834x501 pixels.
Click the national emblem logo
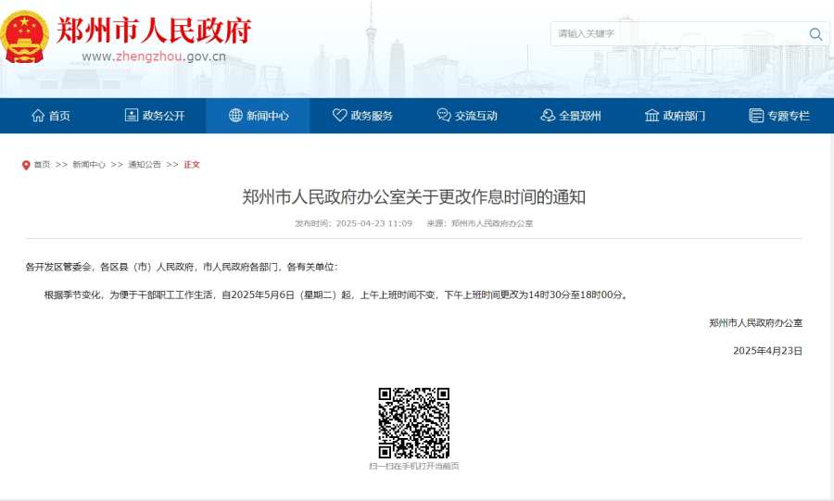point(26,37)
